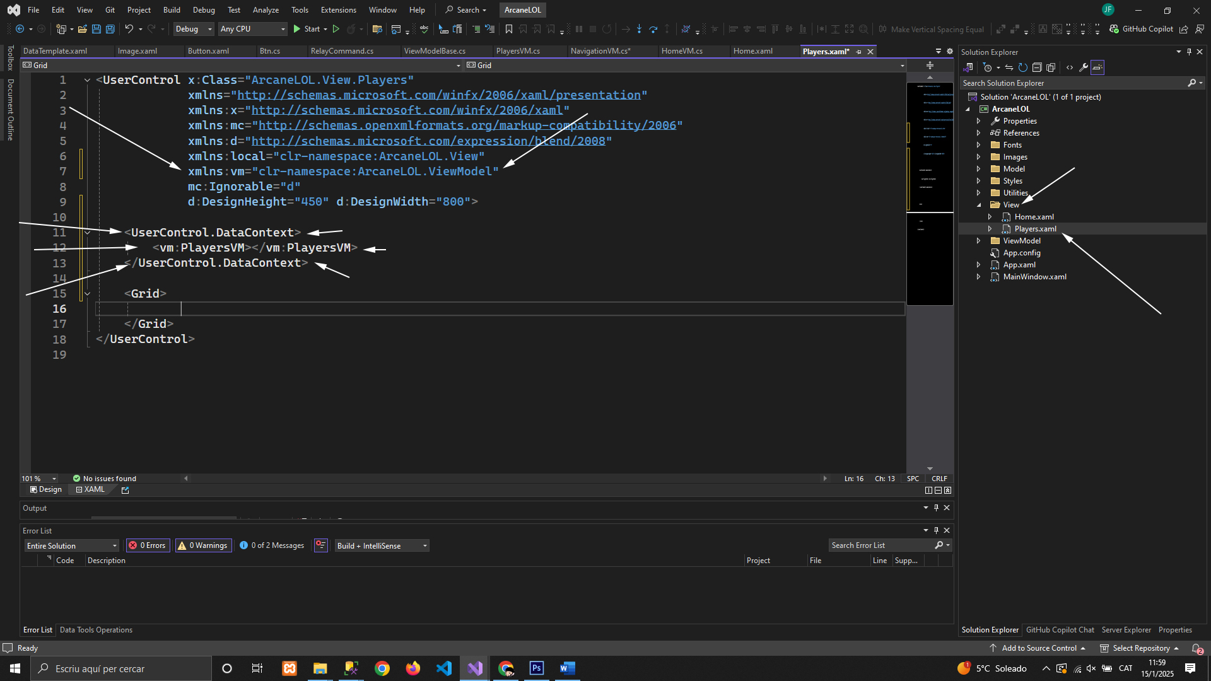Click the Undo arrow icon
1211x681 pixels.
(129, 29)
